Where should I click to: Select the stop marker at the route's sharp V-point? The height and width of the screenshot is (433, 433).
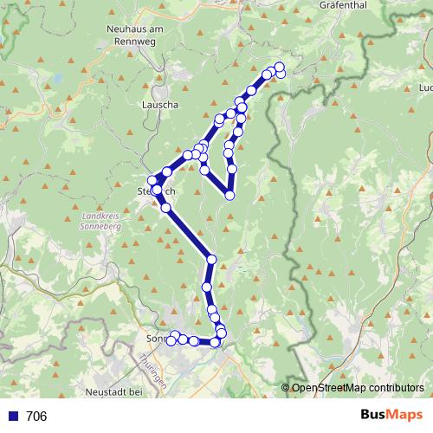(x=229, y=196)
